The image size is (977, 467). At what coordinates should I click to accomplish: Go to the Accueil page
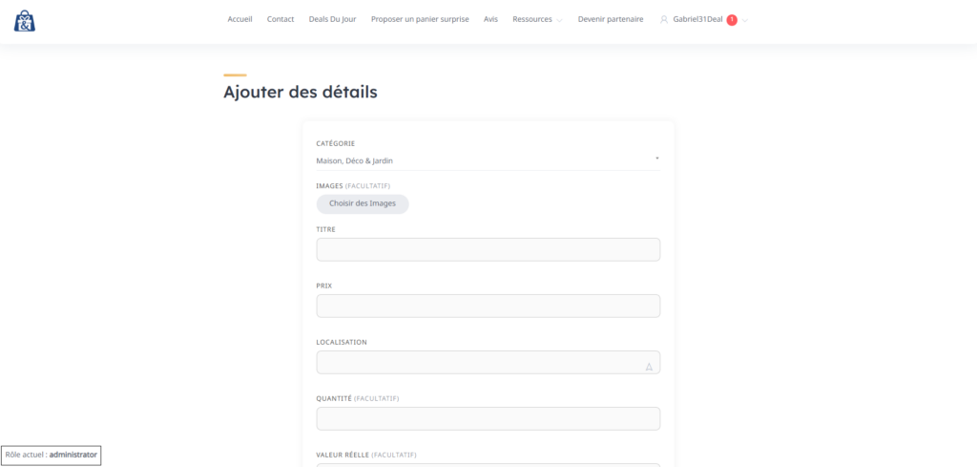[x=239, y=19]
